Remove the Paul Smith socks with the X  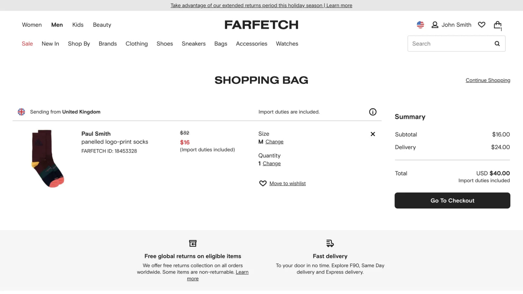click(x=373, y=134)
